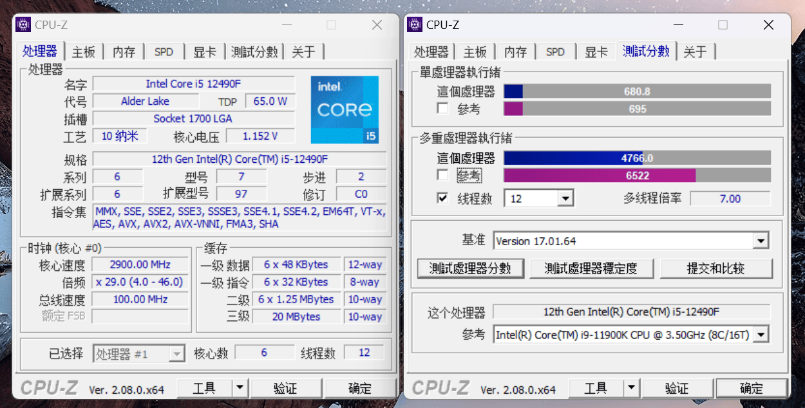Click the CPU-Z logo in the right status bar
This screenshot has width=805, height=408.
[x=440, y=387]
